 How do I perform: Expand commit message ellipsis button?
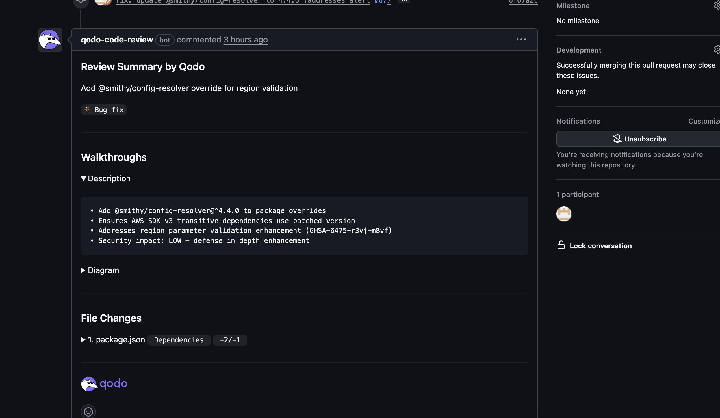click(404, 1)
